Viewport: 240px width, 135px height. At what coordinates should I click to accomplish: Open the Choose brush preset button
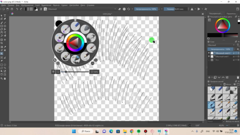[x=45, y=9]
